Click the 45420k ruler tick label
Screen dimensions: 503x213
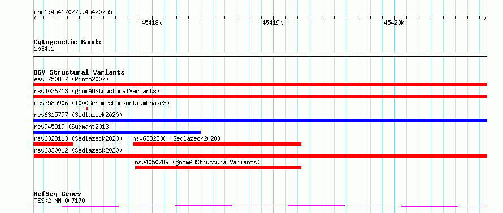pos(394,23)
